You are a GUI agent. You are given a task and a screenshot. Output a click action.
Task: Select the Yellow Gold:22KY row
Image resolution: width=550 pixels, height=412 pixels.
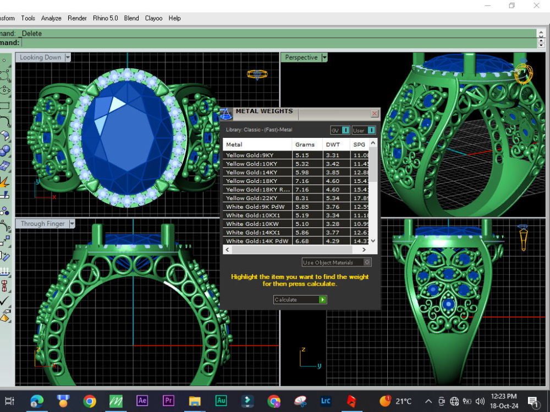[x=296, y=198]
